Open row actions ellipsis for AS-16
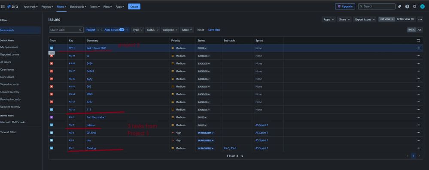Image resolution: width=429 pixels, height=170 pixels. (418, 79)
